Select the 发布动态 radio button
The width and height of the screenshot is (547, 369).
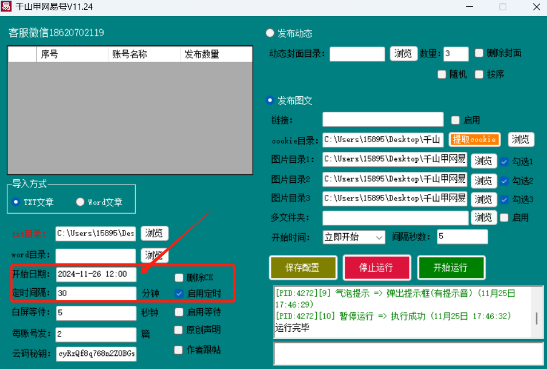270,33
